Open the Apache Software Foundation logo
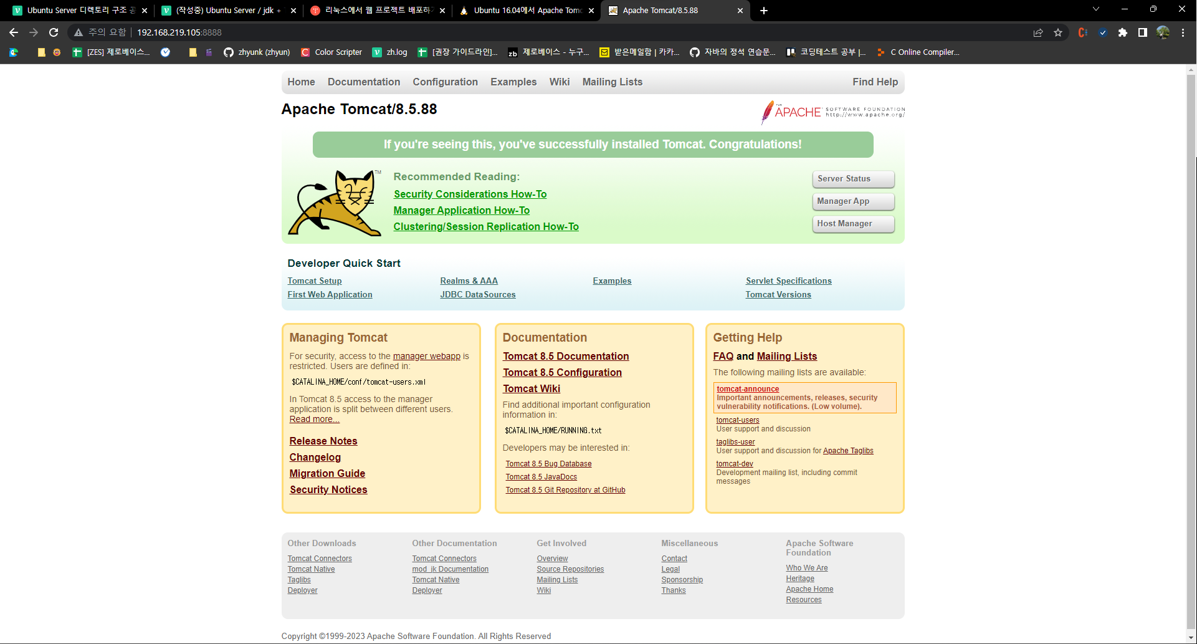The height and width of the screenshot is (644, 1197). (832, 112)
